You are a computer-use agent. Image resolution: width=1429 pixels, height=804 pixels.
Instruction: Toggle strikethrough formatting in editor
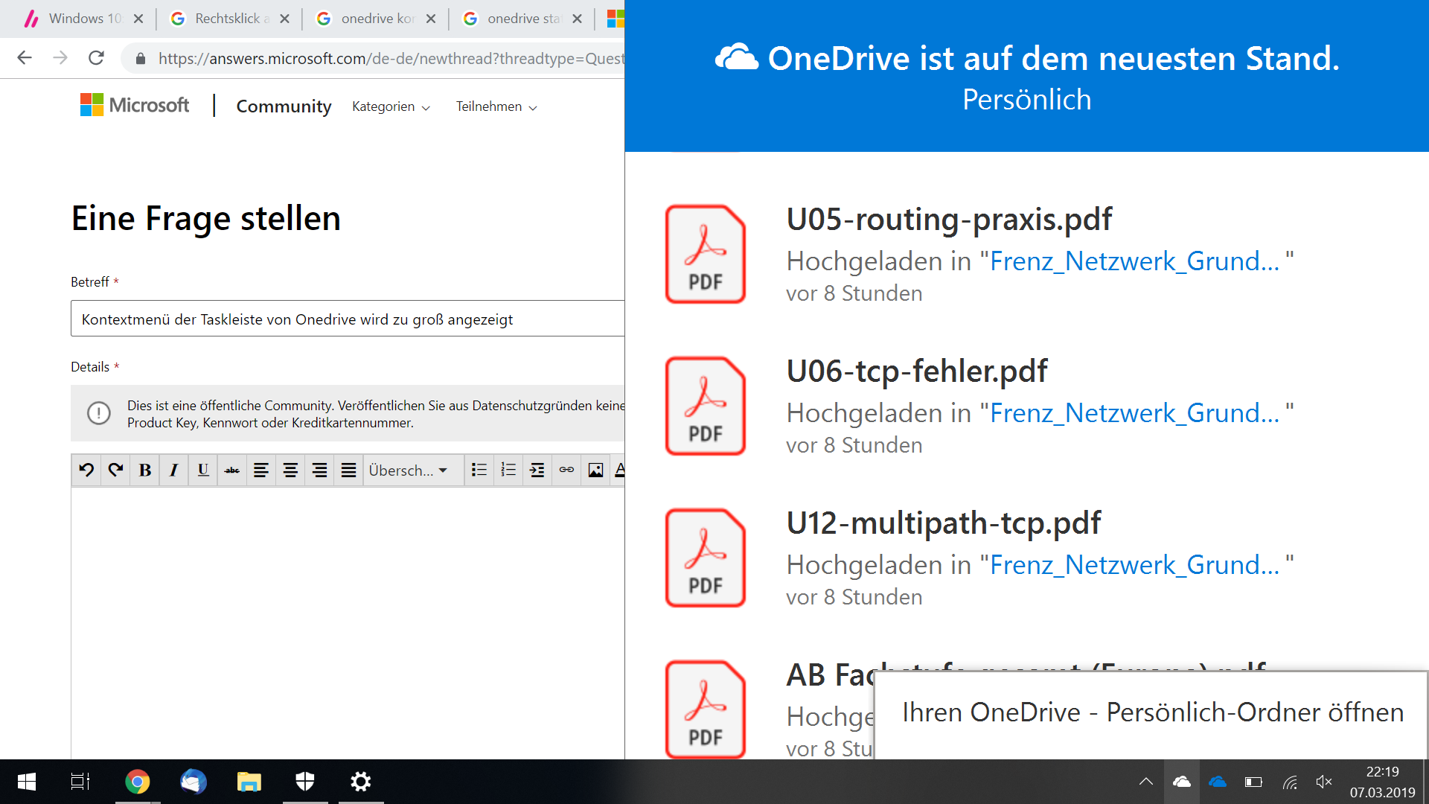[232, 470]
